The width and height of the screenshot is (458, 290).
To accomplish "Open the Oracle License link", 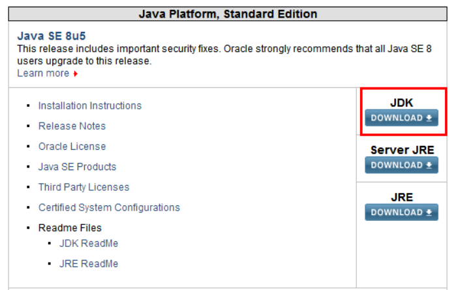I will pyautogui.click(x=72, y=147).
